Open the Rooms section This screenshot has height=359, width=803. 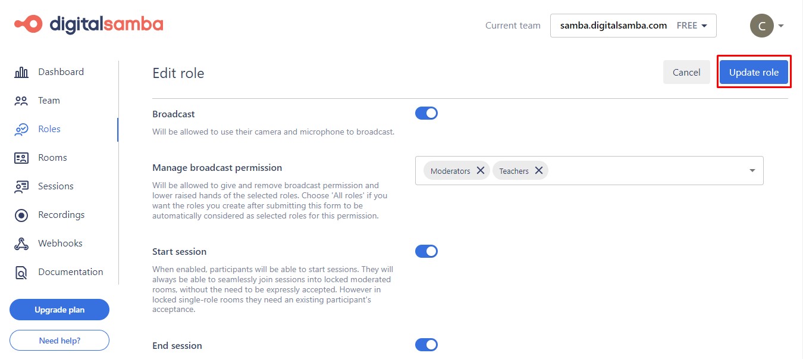pyautogui.click(x=21, y=158)
